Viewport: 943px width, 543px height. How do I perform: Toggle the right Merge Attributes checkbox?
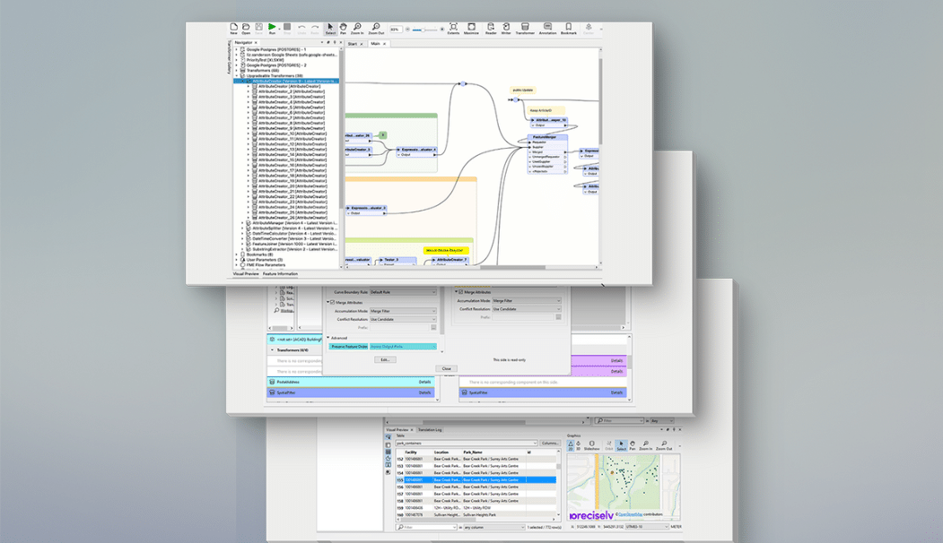[462, 292]
